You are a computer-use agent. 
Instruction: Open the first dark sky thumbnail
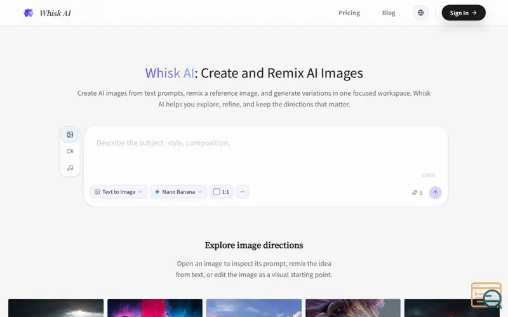pyautogui.click(x=56, y=308)
